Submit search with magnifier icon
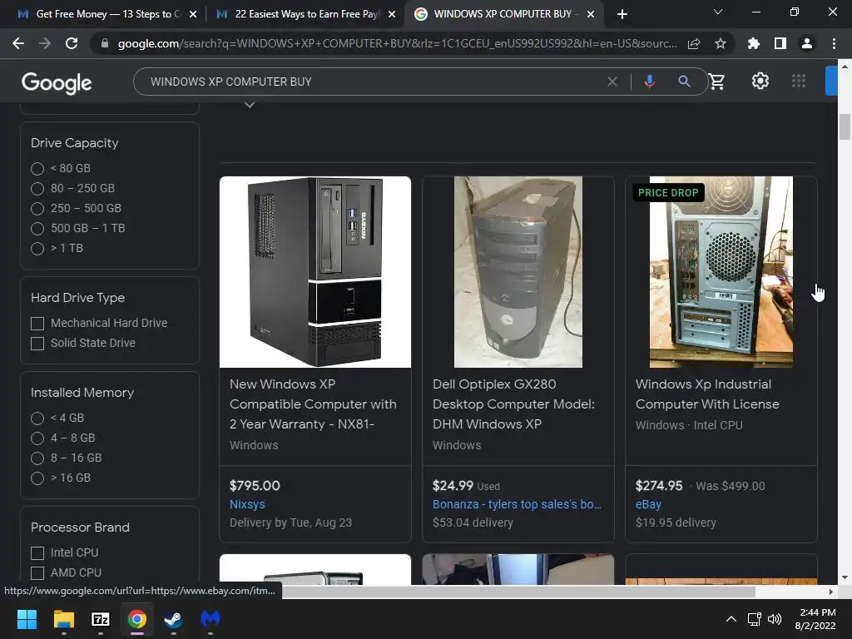 coord(684,82)
